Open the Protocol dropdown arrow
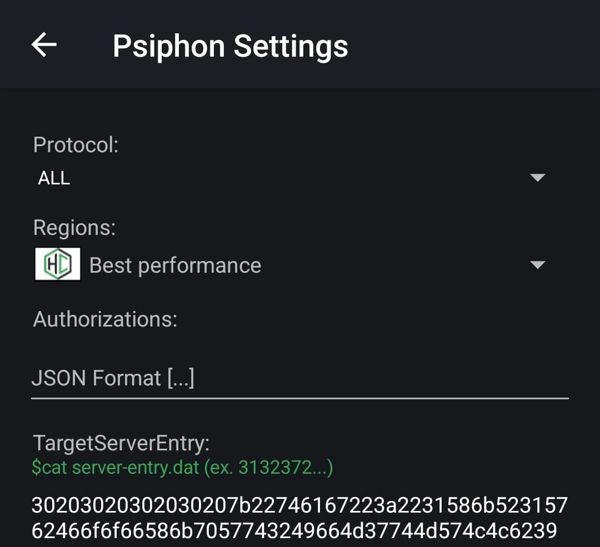 click(x=537, y=178)
